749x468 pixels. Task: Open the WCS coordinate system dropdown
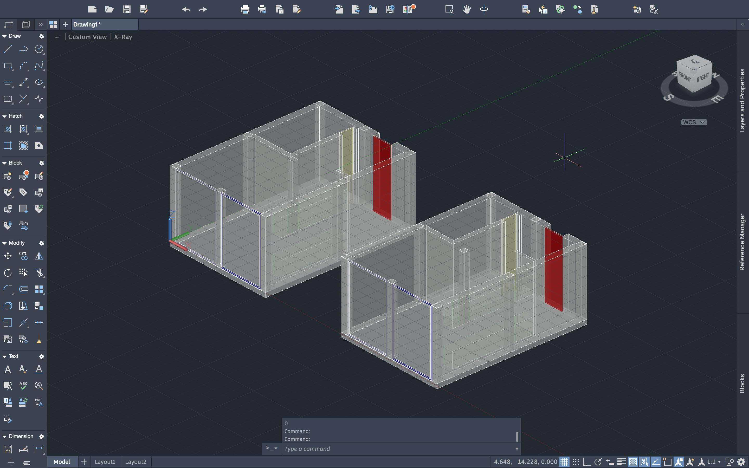click(x=694, y=122)
